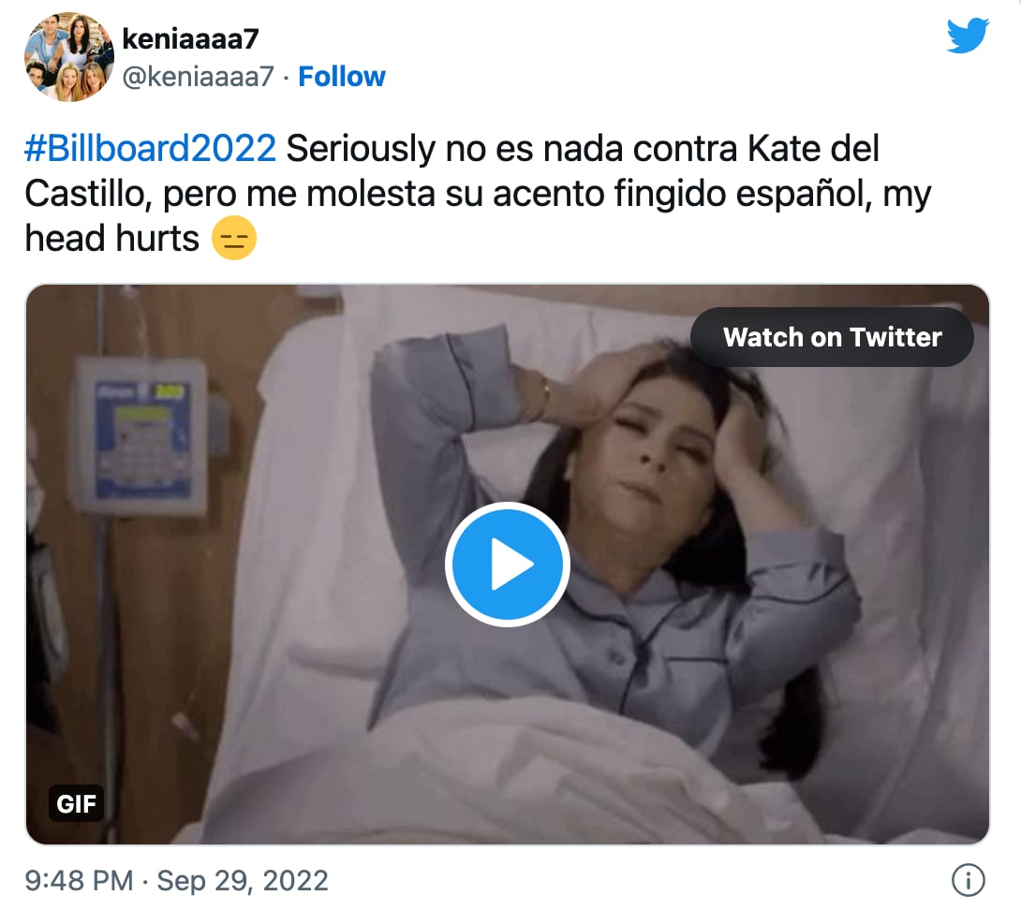Click the keniaaaa7 profile avatar
The image size is (1021, 910).
coord(69,57)
